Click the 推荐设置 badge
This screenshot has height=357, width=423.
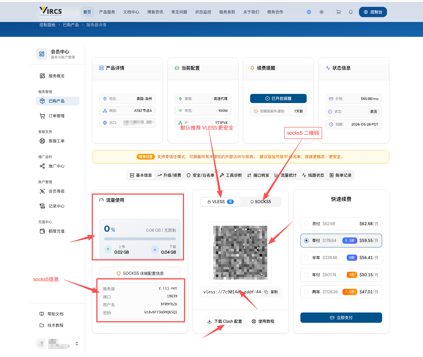146,157
